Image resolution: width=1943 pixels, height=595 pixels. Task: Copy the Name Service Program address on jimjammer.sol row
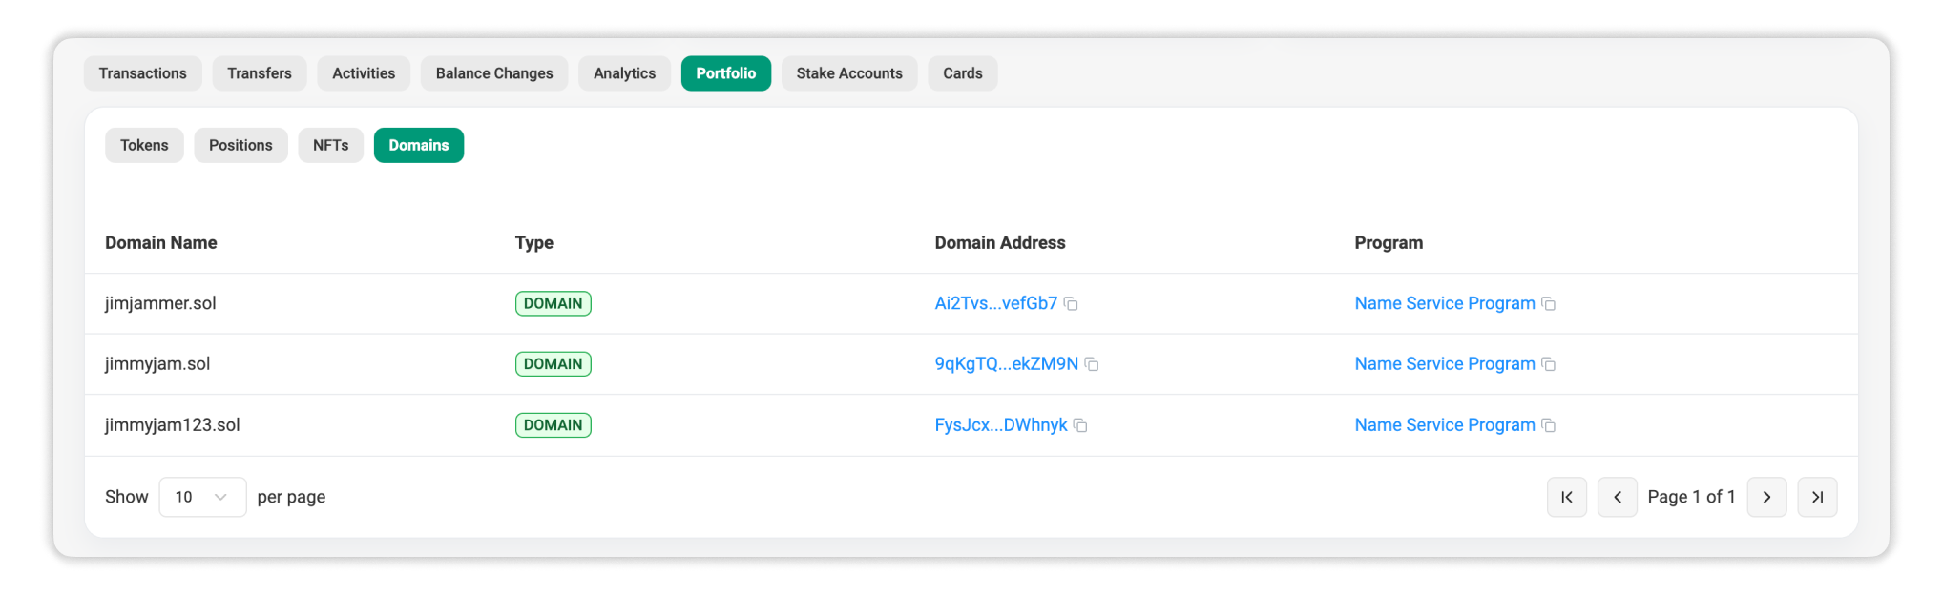1549,303
